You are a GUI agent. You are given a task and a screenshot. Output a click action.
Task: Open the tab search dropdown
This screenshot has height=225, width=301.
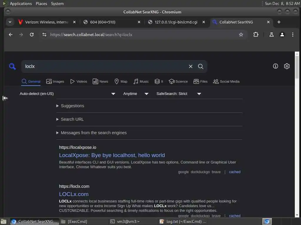[x=10, y=22]
